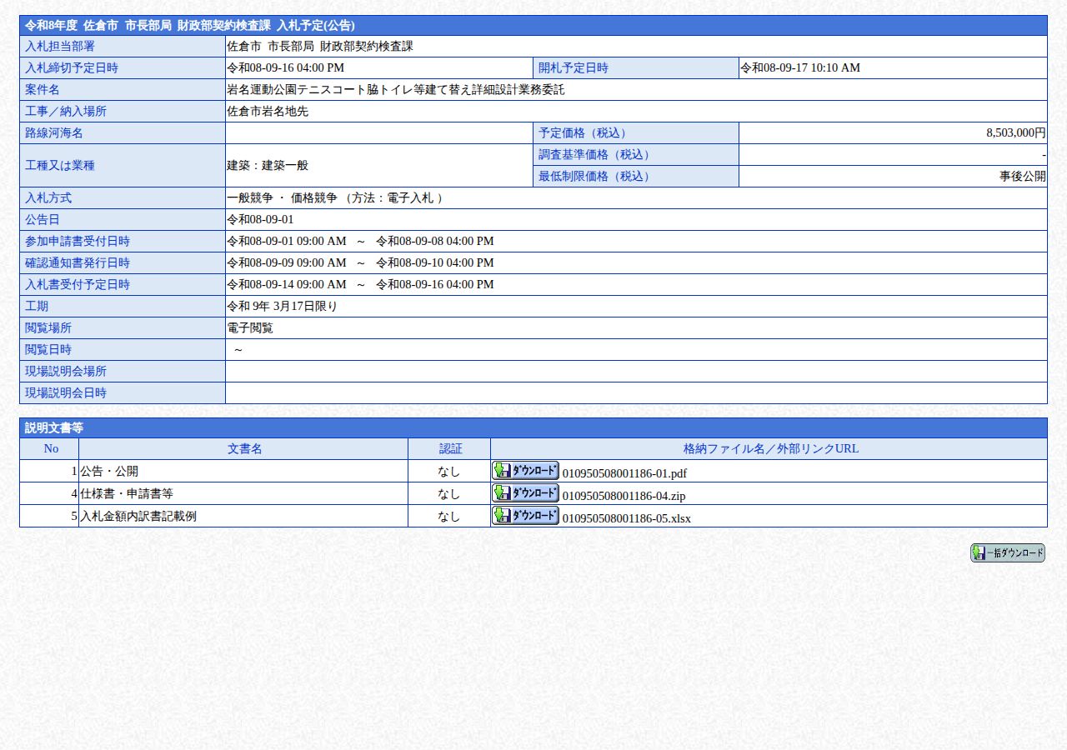Click the 工種又は業種 label
This screenshot has height=750, width=1067.
(123, 165)
